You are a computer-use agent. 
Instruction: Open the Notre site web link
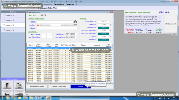(138, 29)
